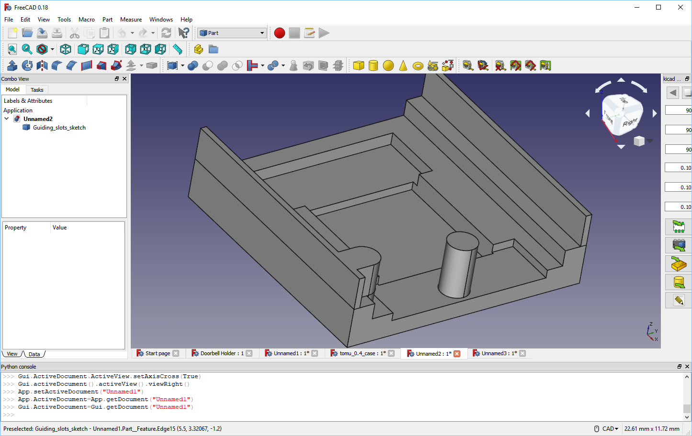This screenshot has width=692, height=436.
Task: Open the workbench selector showing Part
Action: [x=231, y=33]
